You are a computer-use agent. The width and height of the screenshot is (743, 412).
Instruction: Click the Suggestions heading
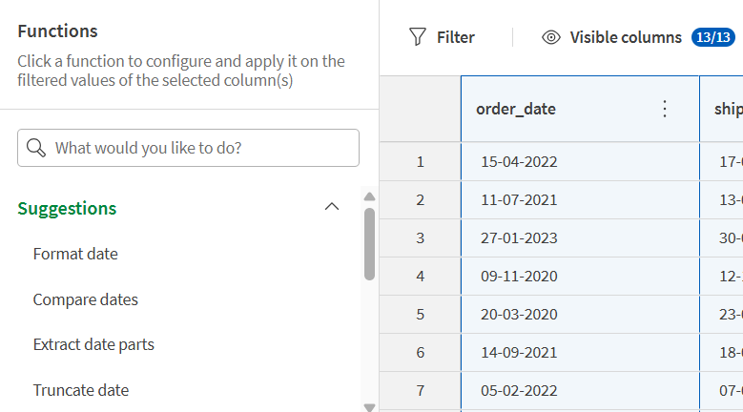(67, 208)
